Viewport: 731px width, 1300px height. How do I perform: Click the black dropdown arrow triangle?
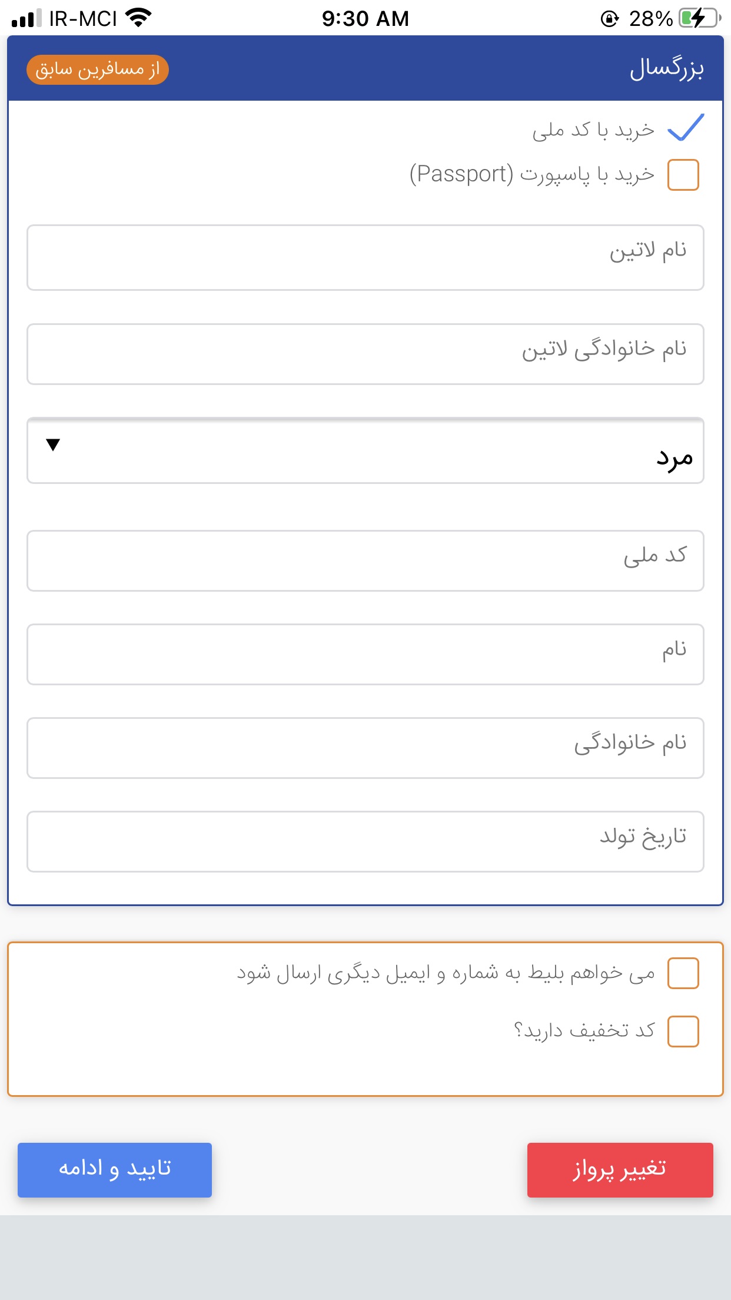pos(53,445)
